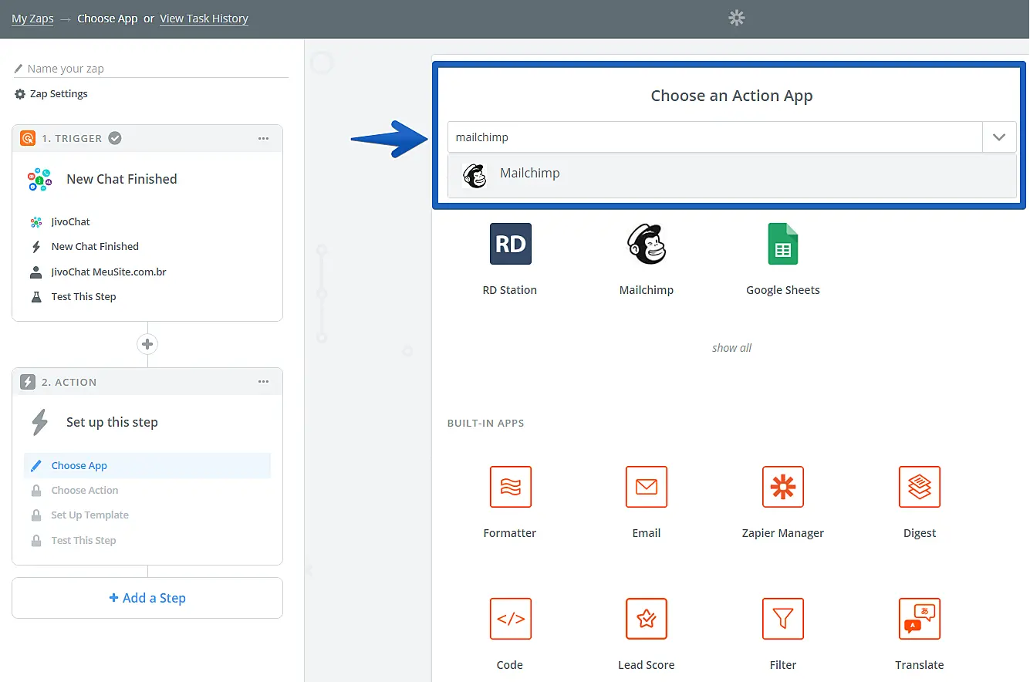The height and width of the screenshot is (682, 1030).
Task: Open the Lead Score app
Action: click(x=646, y=619)
